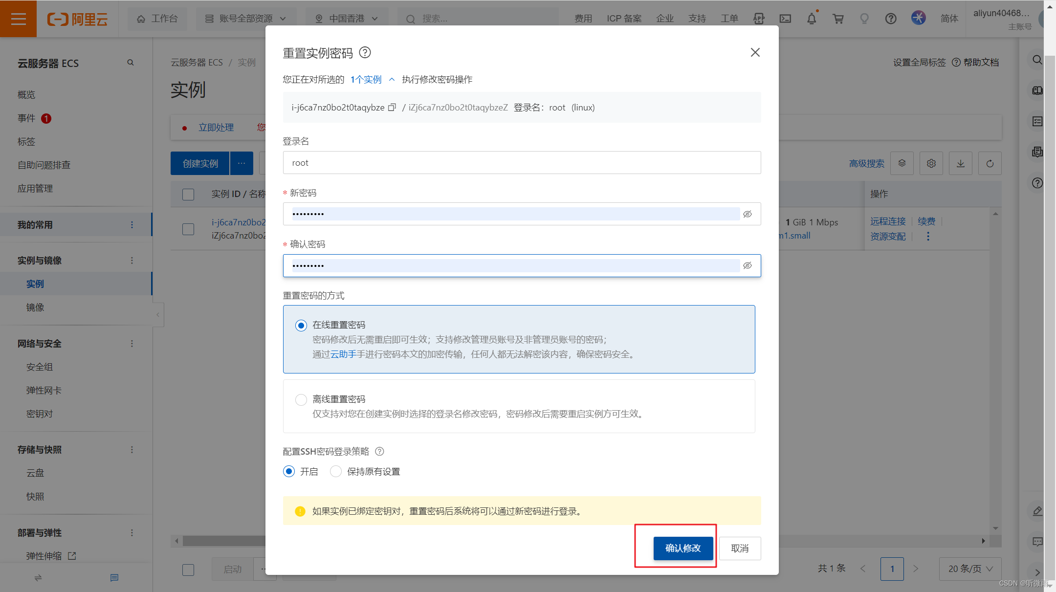Collapse the 1个实例 selected instance list
This screenshot has height=592, width=1056.
(x=392, y=79)
